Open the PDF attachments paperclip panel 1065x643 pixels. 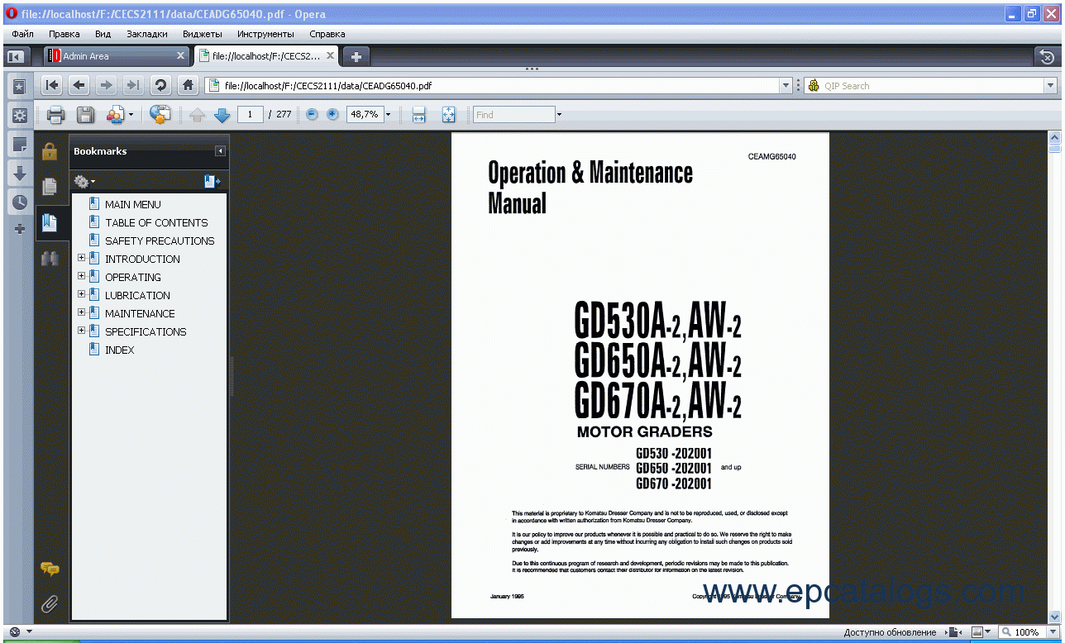pos(50,604)
